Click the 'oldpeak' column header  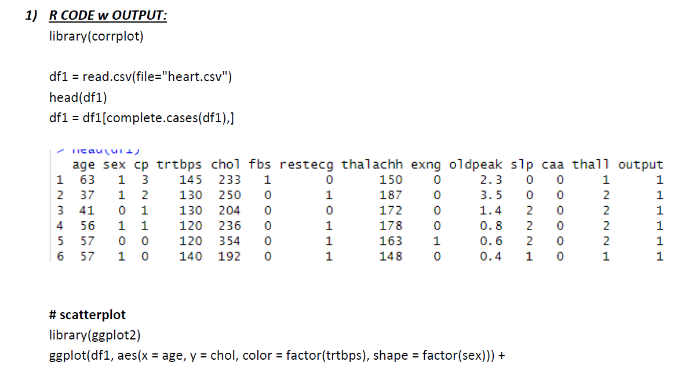click(475, 165)
